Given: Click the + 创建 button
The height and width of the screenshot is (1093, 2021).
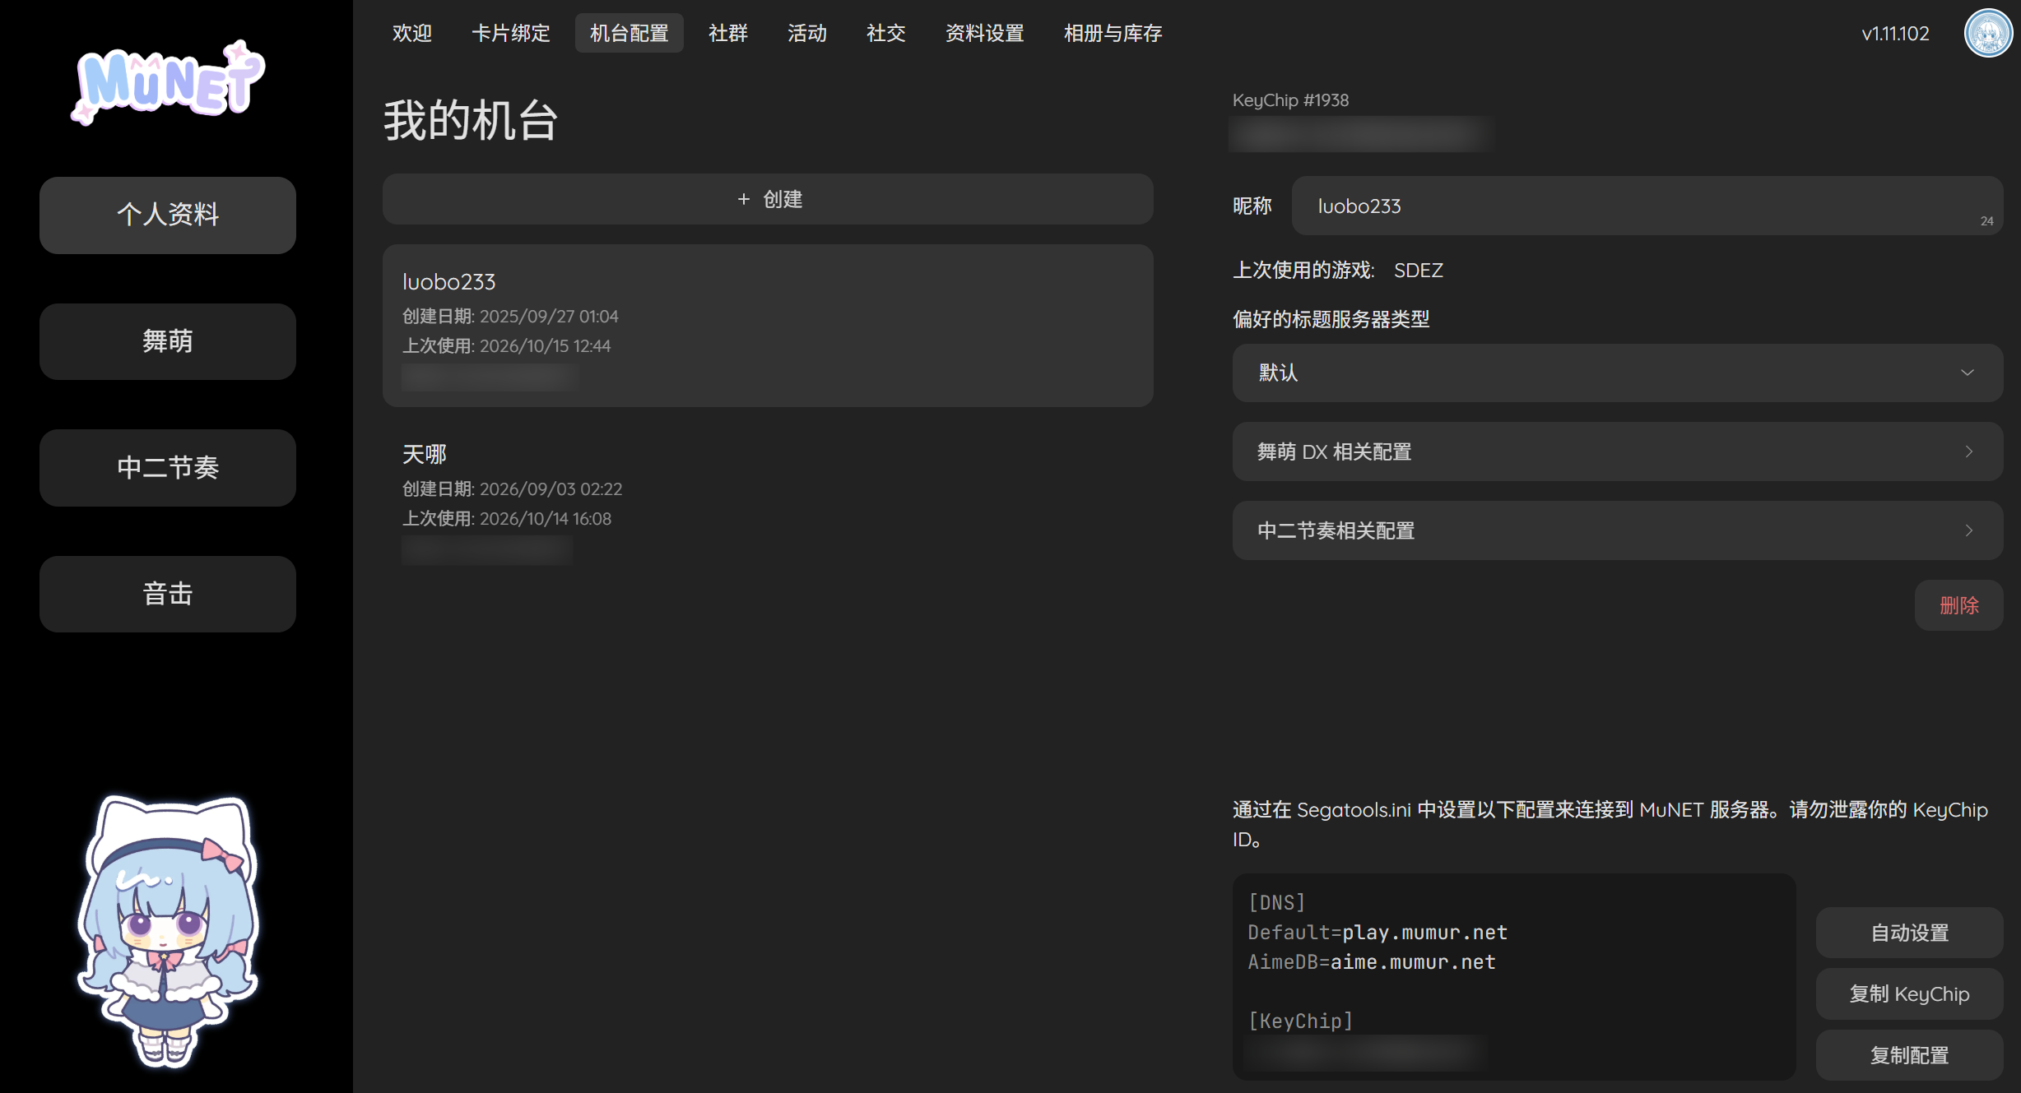Looking at the screenshot, I should click(x=768, y=199).
